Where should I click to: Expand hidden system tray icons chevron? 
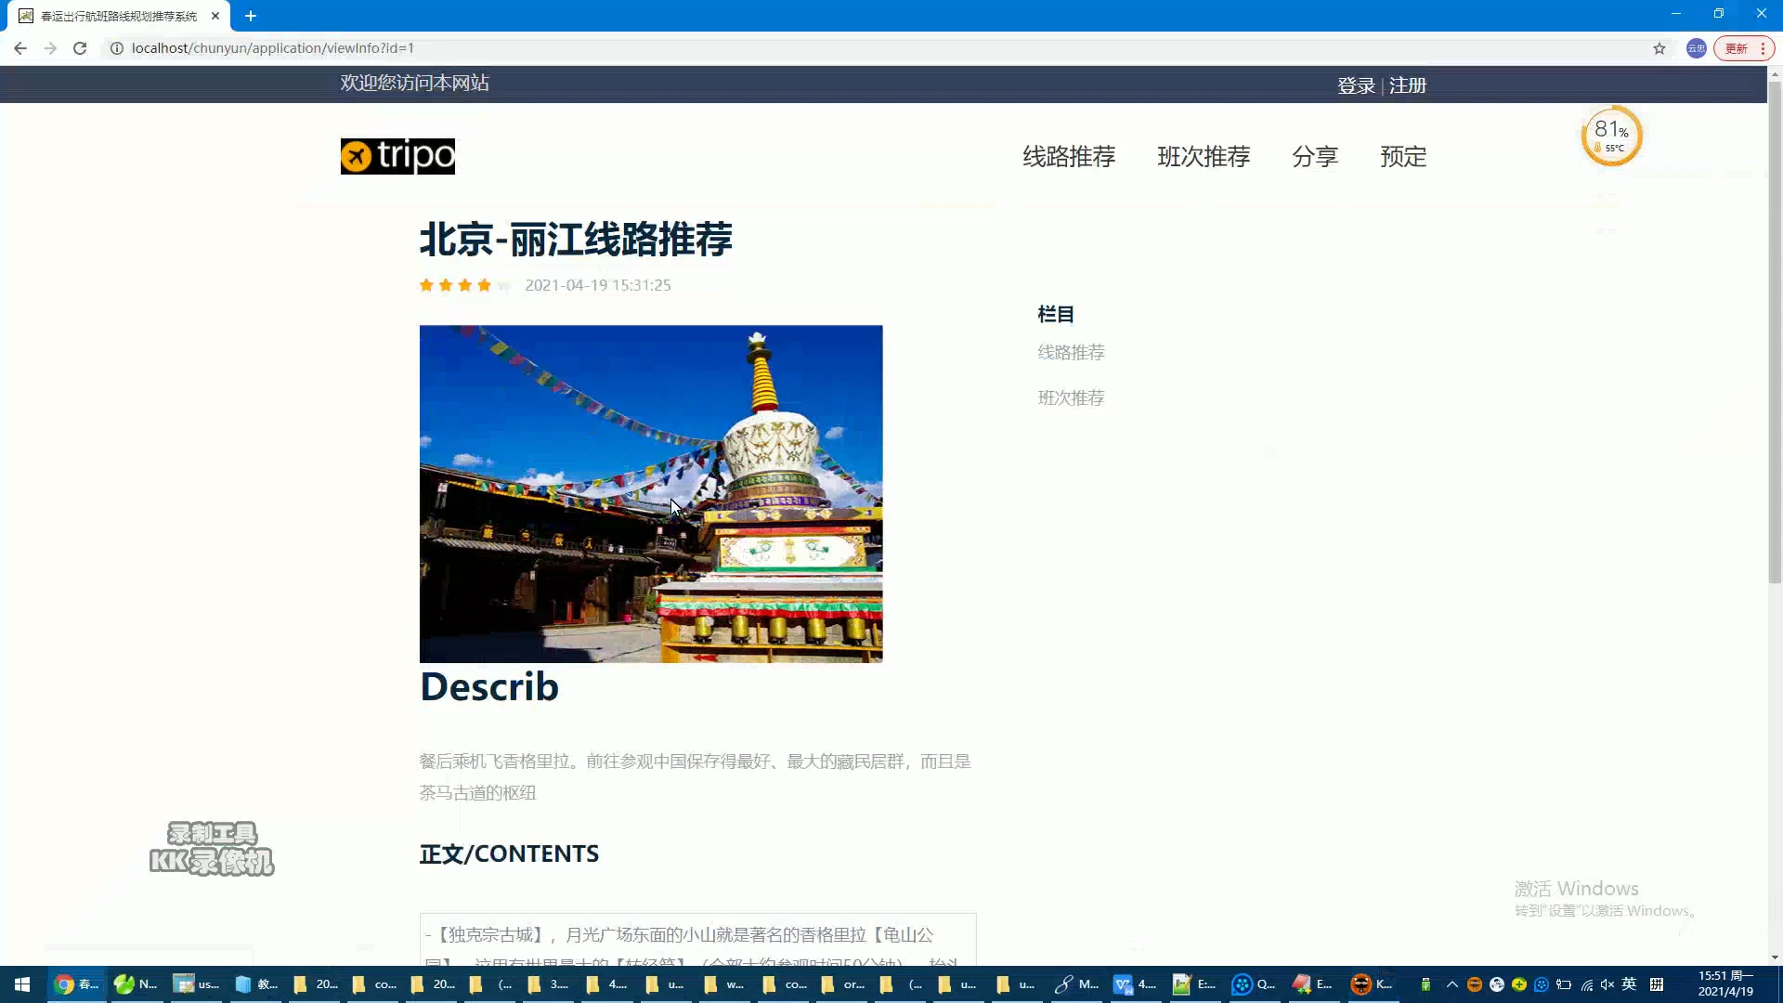click(1451, 984)
